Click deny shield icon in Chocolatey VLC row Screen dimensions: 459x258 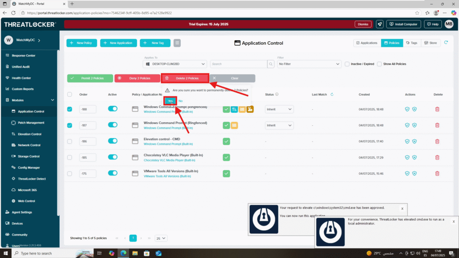(x=415, y=157)
